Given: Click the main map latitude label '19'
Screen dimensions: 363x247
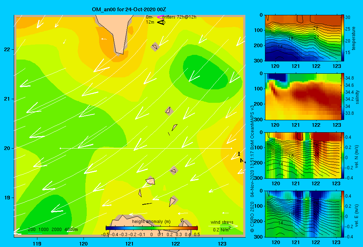Looking at the screenshot, I should 7,198.
